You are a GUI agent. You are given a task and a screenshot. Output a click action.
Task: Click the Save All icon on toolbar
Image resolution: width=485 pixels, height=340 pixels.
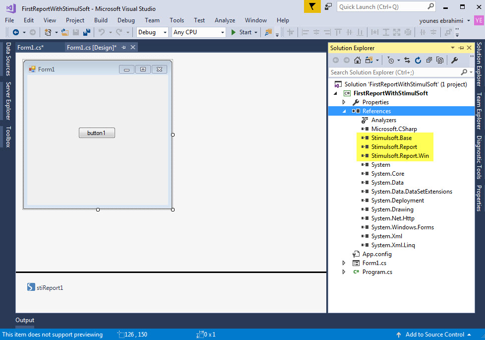86,31
